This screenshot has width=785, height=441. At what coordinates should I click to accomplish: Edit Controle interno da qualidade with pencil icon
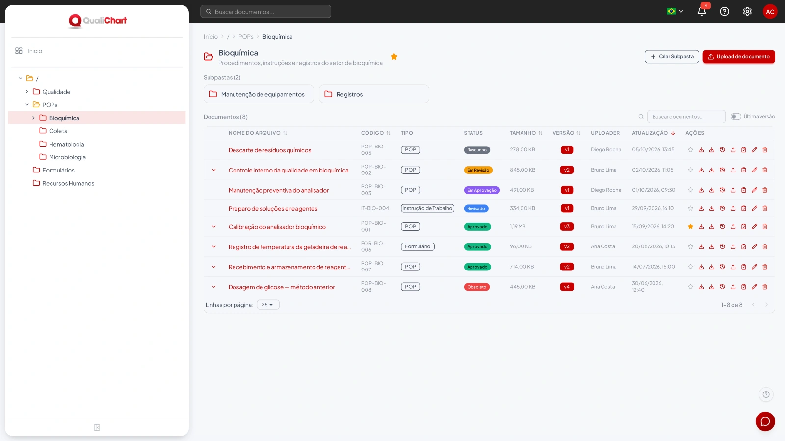[x=754, y=170]
